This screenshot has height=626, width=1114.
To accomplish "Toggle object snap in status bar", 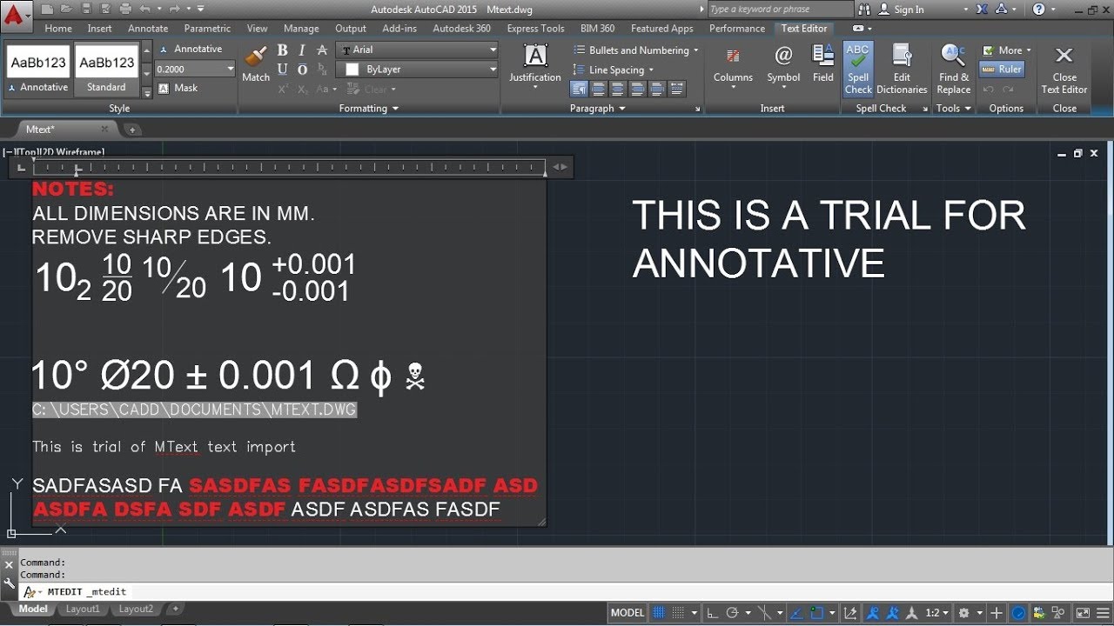I will click(817, 613).
